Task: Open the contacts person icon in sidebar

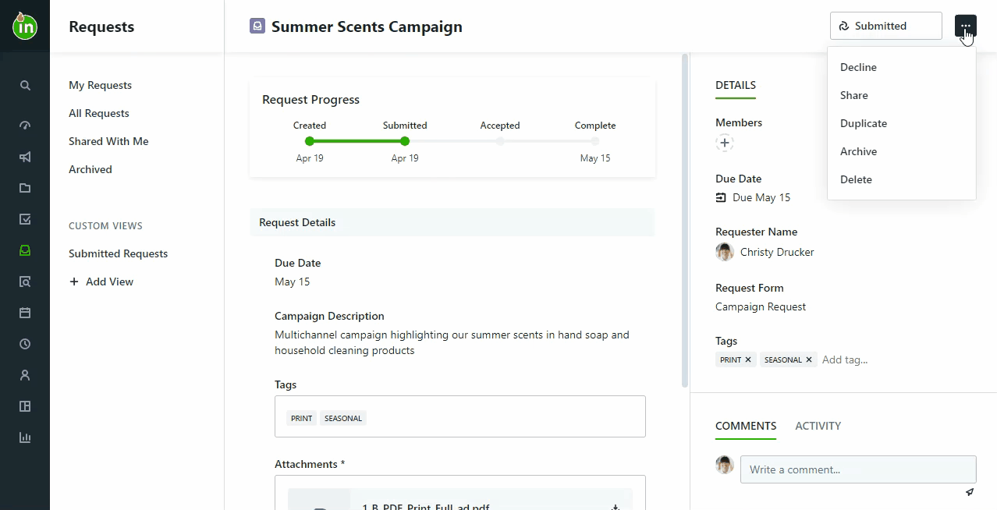Action: 25,375
